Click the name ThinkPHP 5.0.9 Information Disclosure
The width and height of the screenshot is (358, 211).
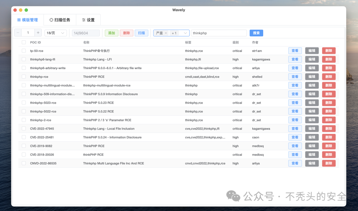coord(110,94)
